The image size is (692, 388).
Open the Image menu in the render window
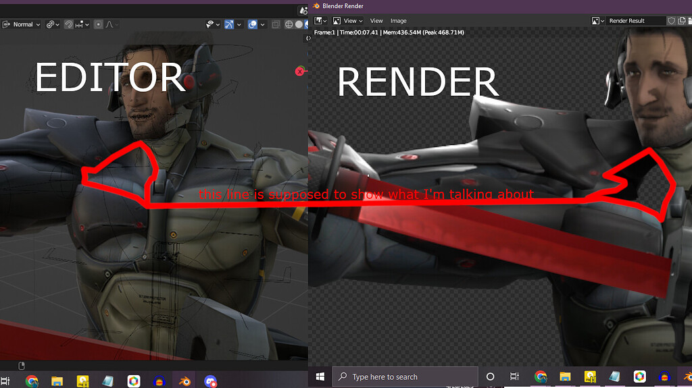tap(399, 21)
